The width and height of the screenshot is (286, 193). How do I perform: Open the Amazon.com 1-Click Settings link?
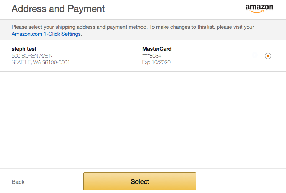click(x=47, y=34)
